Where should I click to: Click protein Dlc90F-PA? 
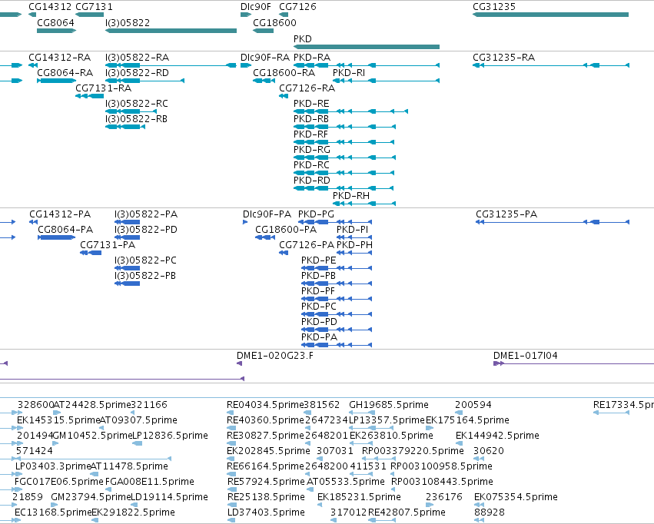[x=267, y=214]
